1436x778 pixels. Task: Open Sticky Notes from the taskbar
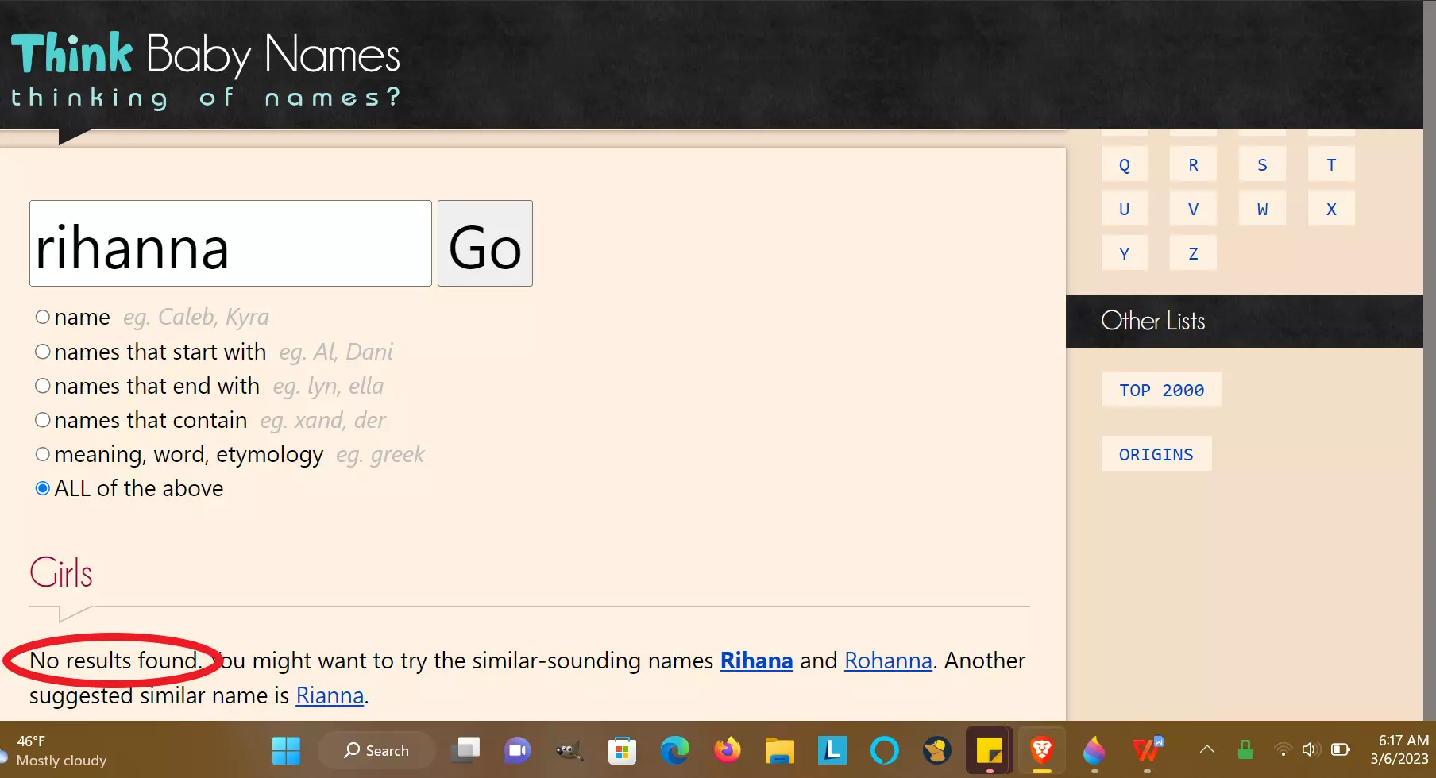[x=989, y=750]
